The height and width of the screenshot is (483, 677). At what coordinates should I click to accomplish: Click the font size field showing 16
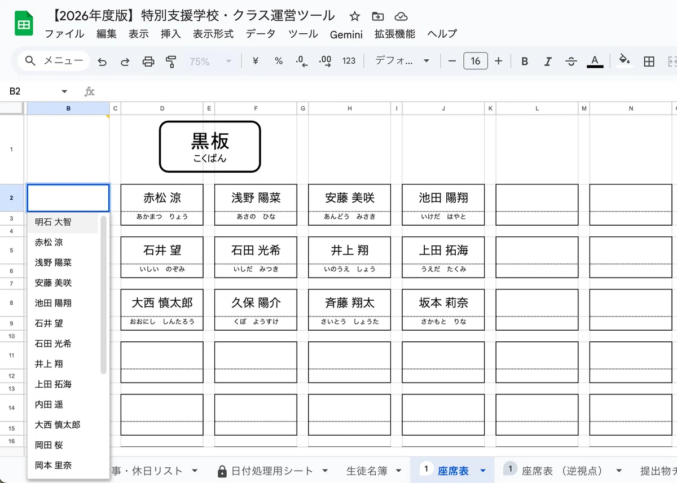pos(475,61)
